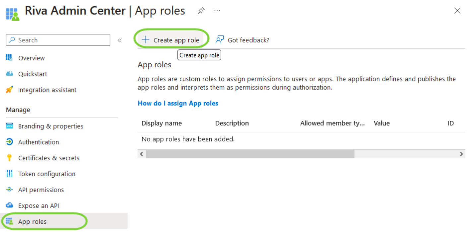Open Expose an API
470x232 pixels.
click(38, 206)
